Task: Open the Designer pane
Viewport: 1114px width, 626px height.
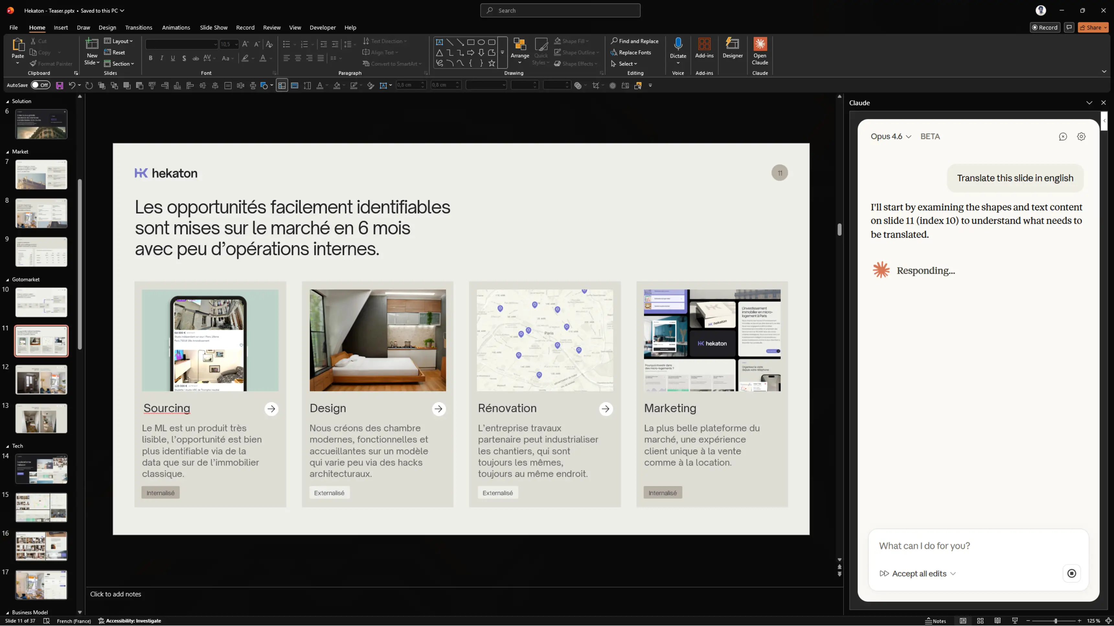Action: pos(732,48)
